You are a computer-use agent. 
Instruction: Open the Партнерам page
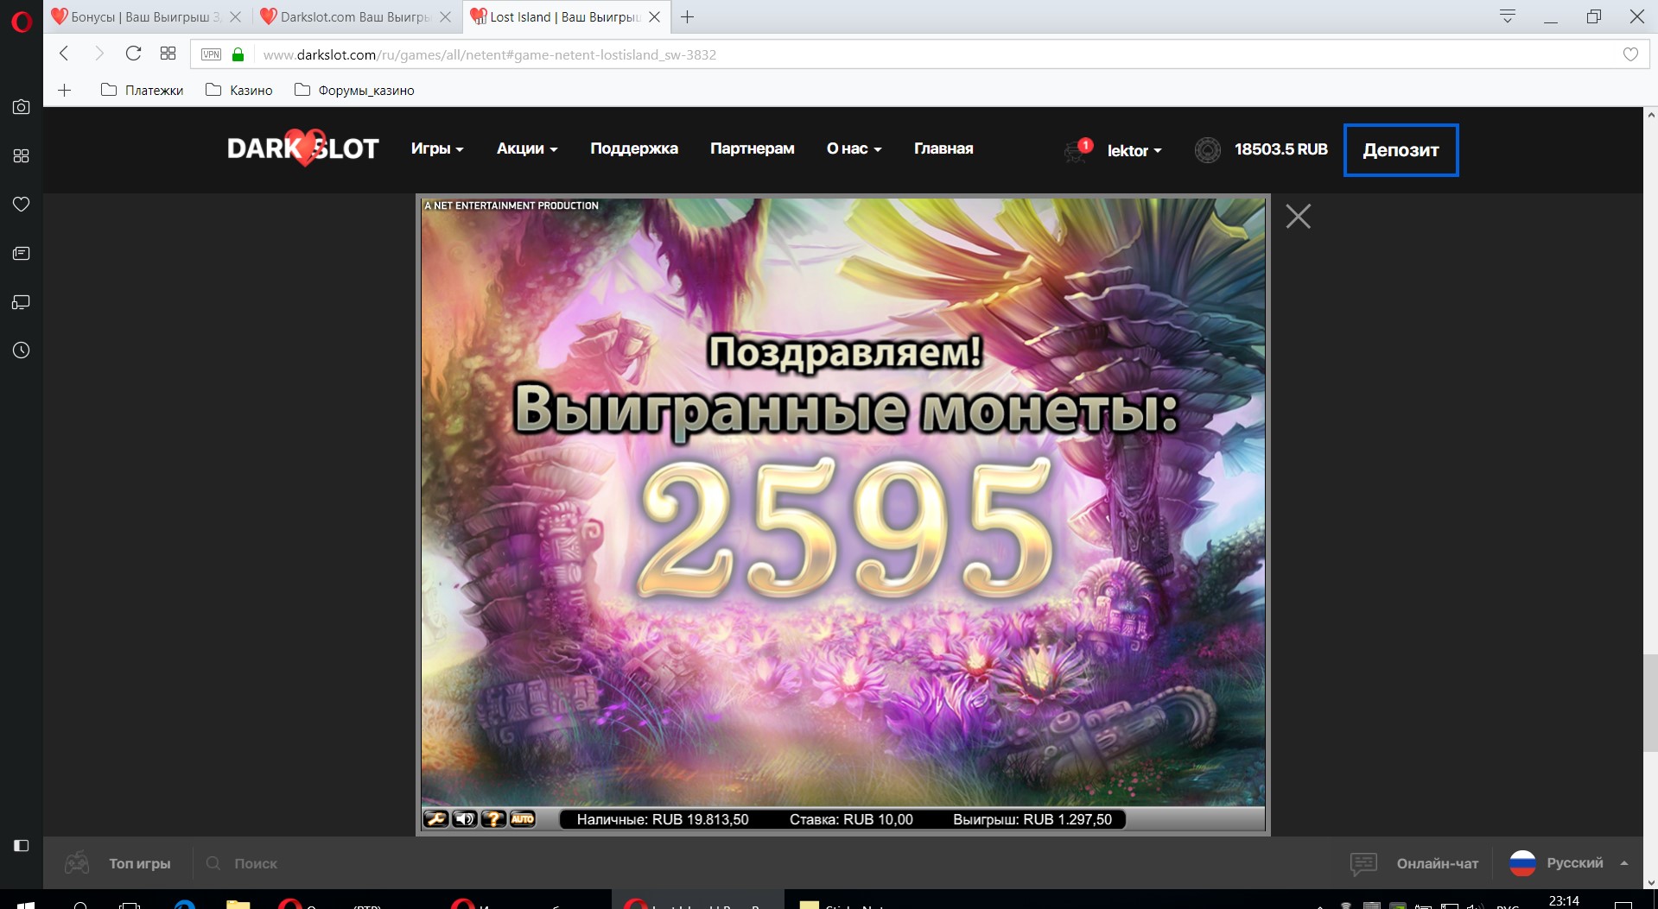[x=753, y=148]
